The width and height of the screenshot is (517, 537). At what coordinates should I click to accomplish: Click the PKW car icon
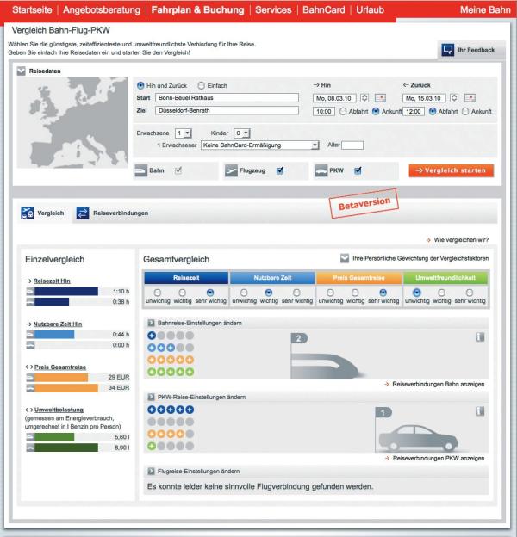[321, 170]
